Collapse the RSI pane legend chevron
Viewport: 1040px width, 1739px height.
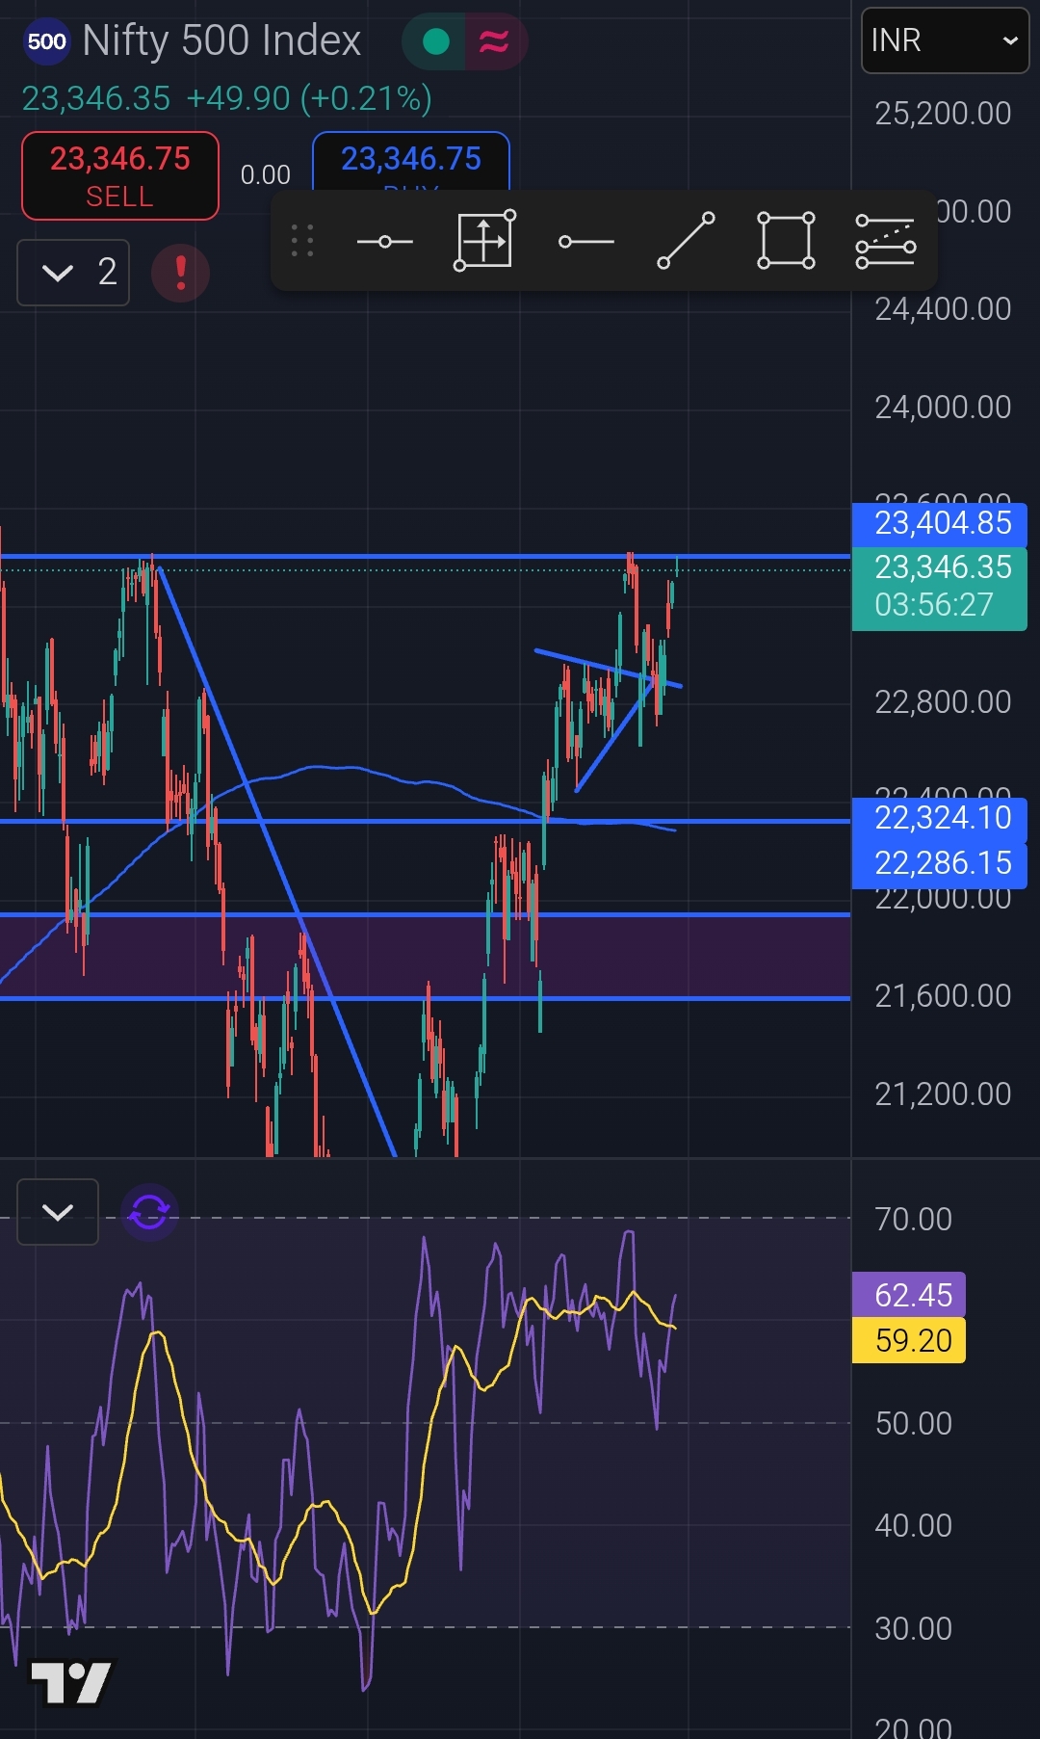click(58, 1211)
